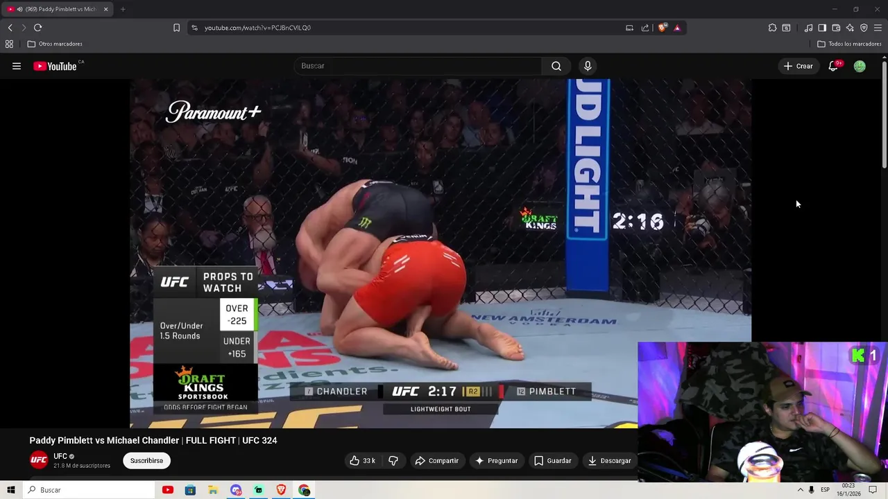
Task: Open YouTube notifications bell
Action: tap(833, 66)
